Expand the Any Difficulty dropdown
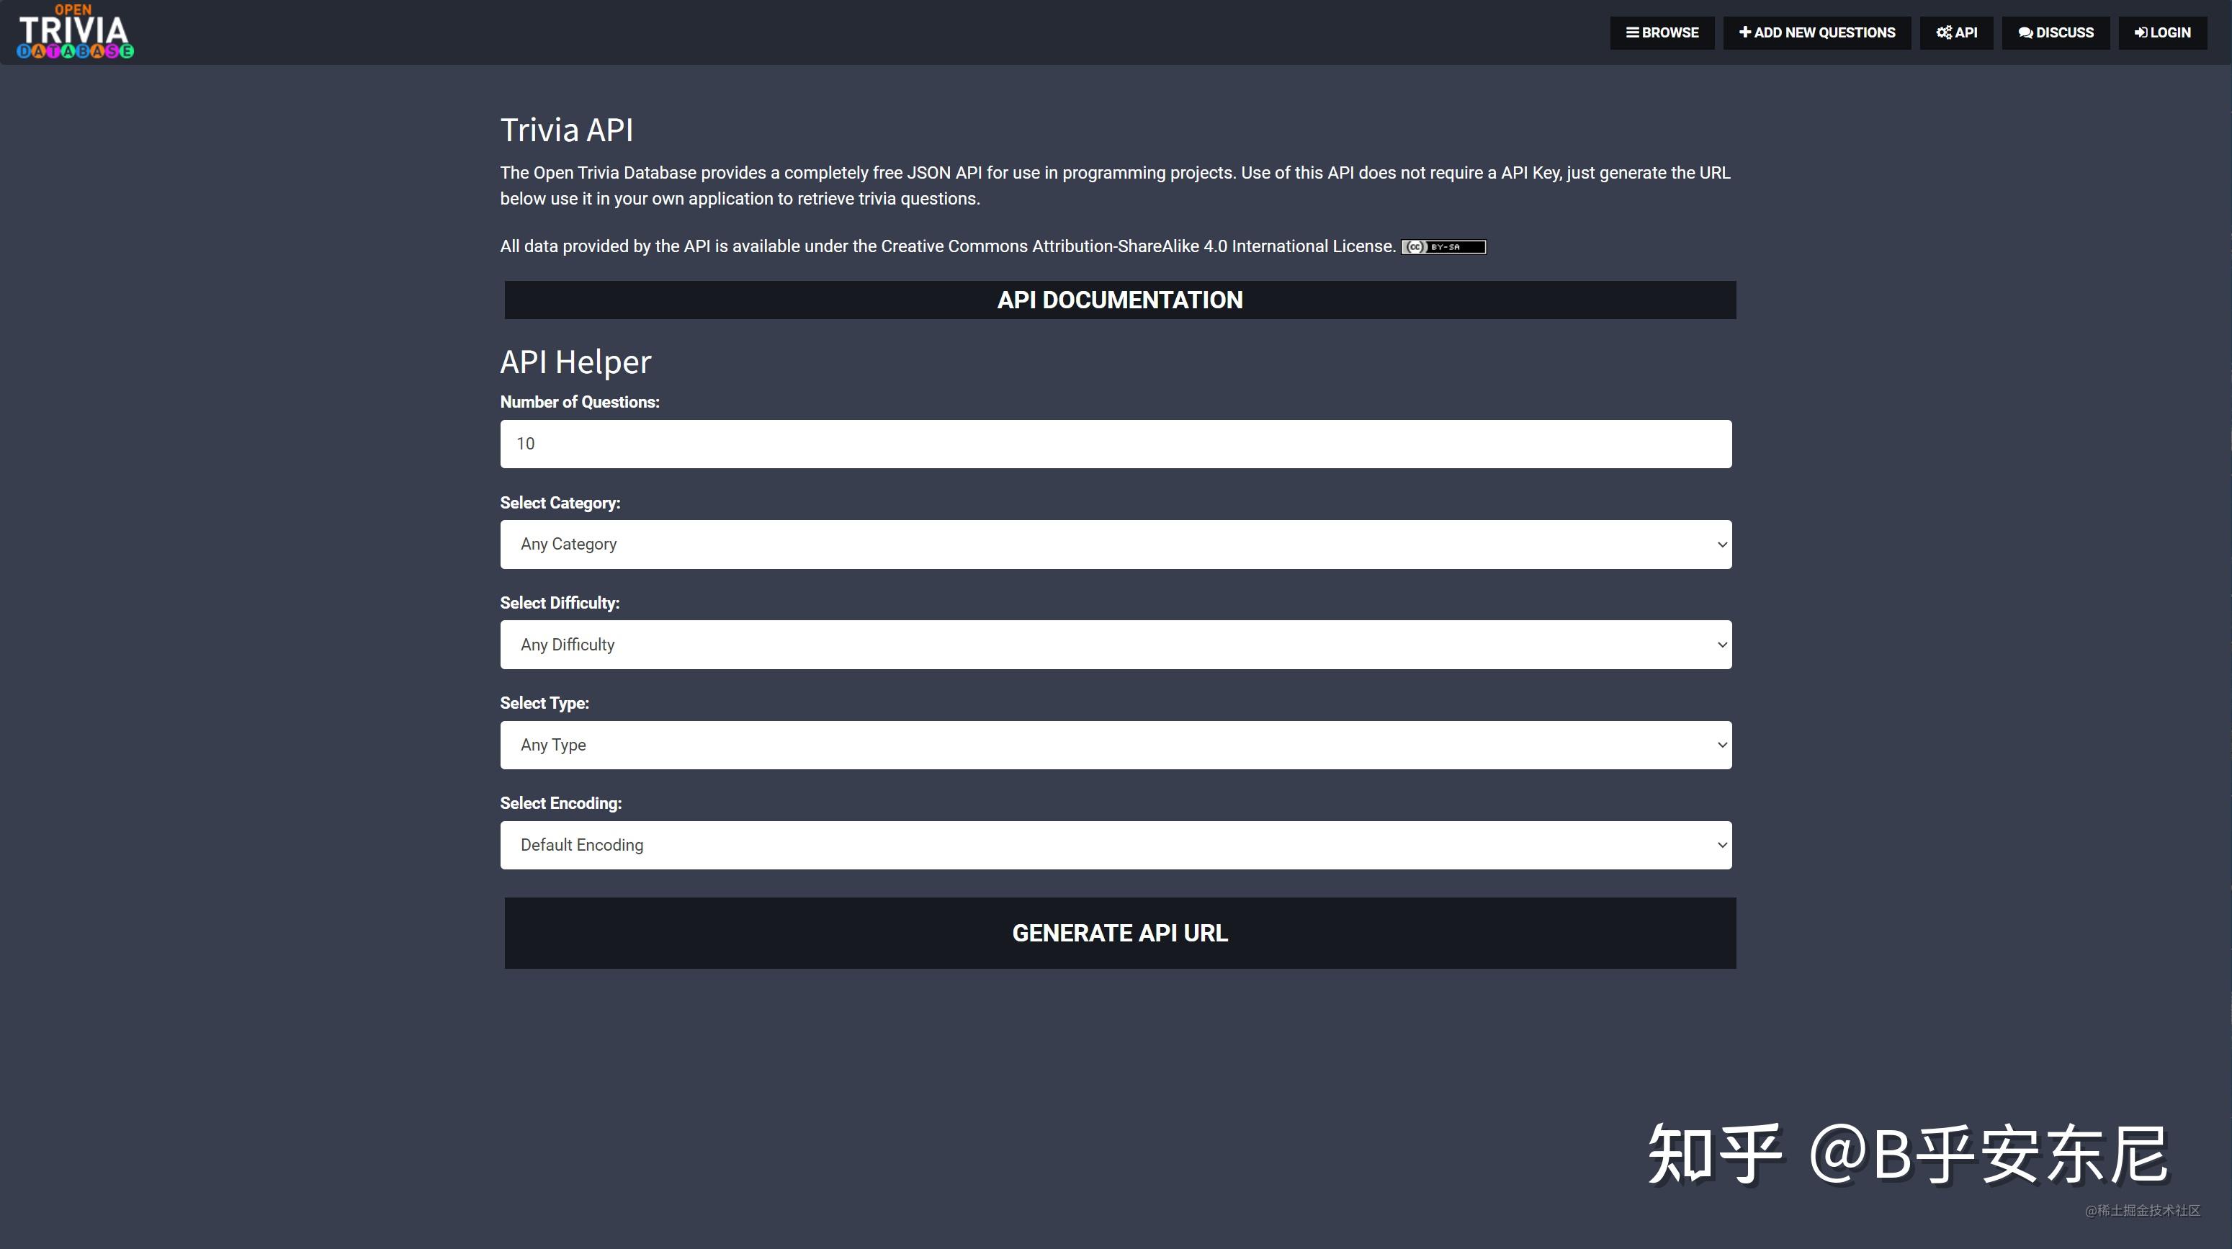This screenshot has width=2232, height=1249. point(1115,645)
